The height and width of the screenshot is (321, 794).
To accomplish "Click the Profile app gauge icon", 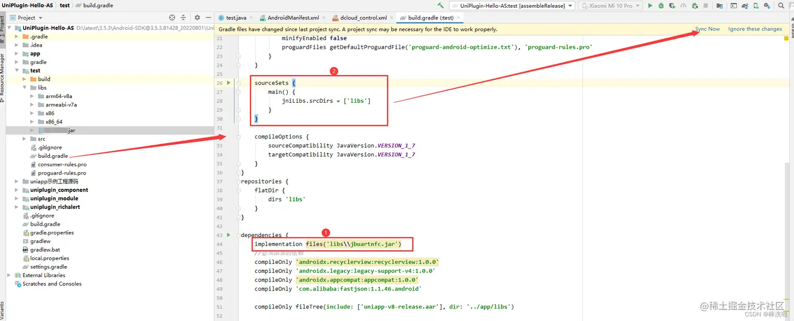I will click(x=683, y=6).
